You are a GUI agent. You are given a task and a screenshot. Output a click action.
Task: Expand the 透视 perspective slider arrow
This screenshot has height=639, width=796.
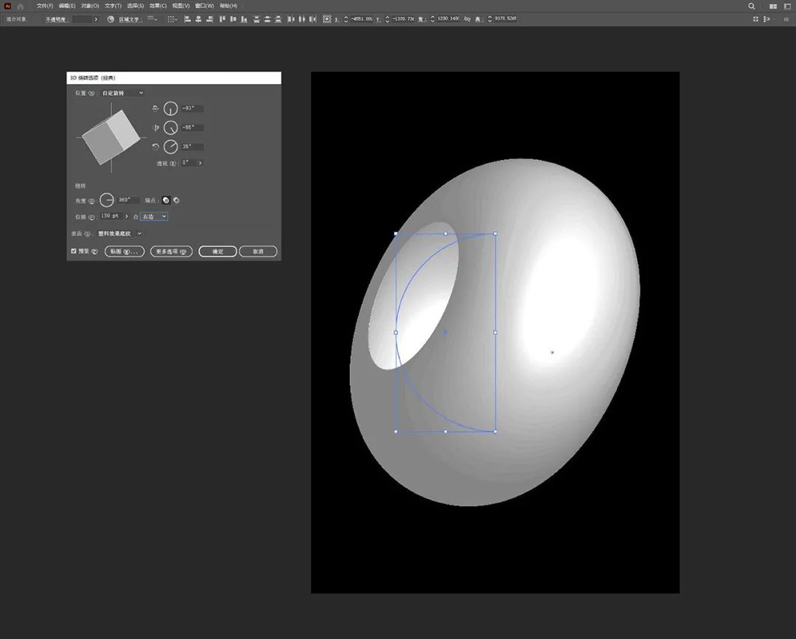pyautogui.click(x=200, y=163)
